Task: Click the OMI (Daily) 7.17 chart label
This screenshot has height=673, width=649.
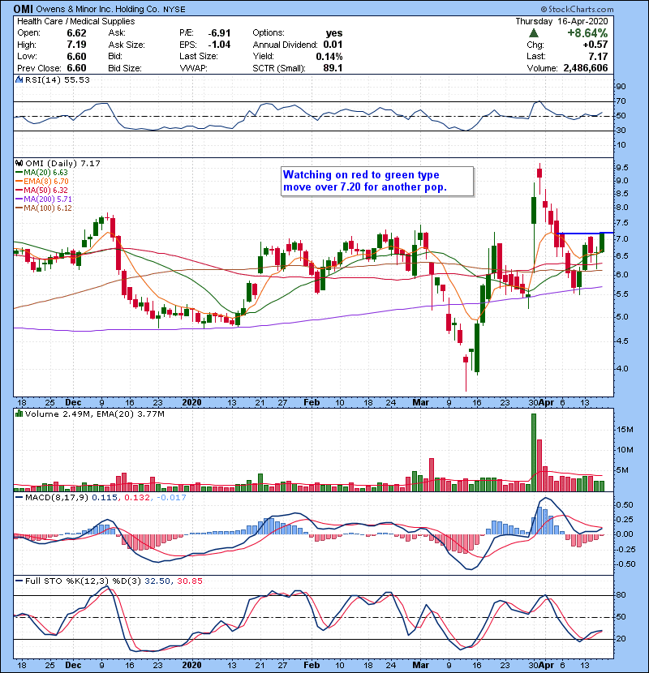Action: pyautogui.click(x=62, y=164)
